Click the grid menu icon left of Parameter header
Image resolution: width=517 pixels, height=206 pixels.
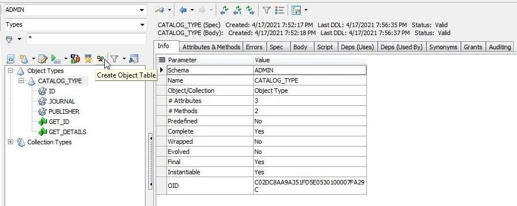point(161,60)
